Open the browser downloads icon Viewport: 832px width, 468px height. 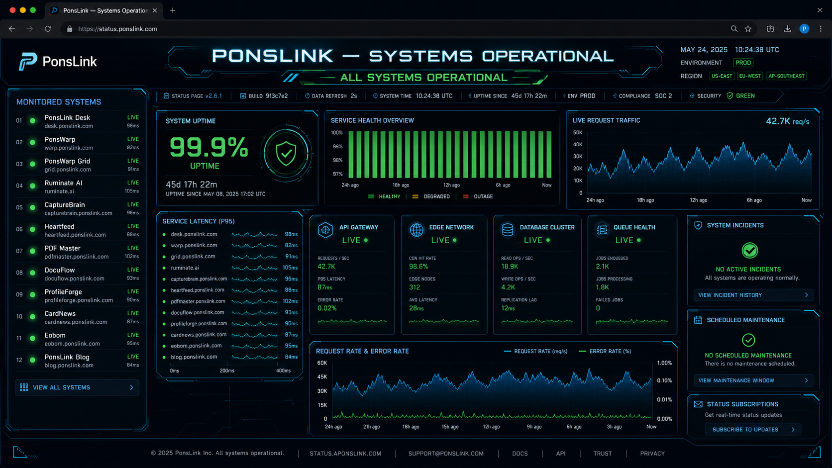coord(787,29)
